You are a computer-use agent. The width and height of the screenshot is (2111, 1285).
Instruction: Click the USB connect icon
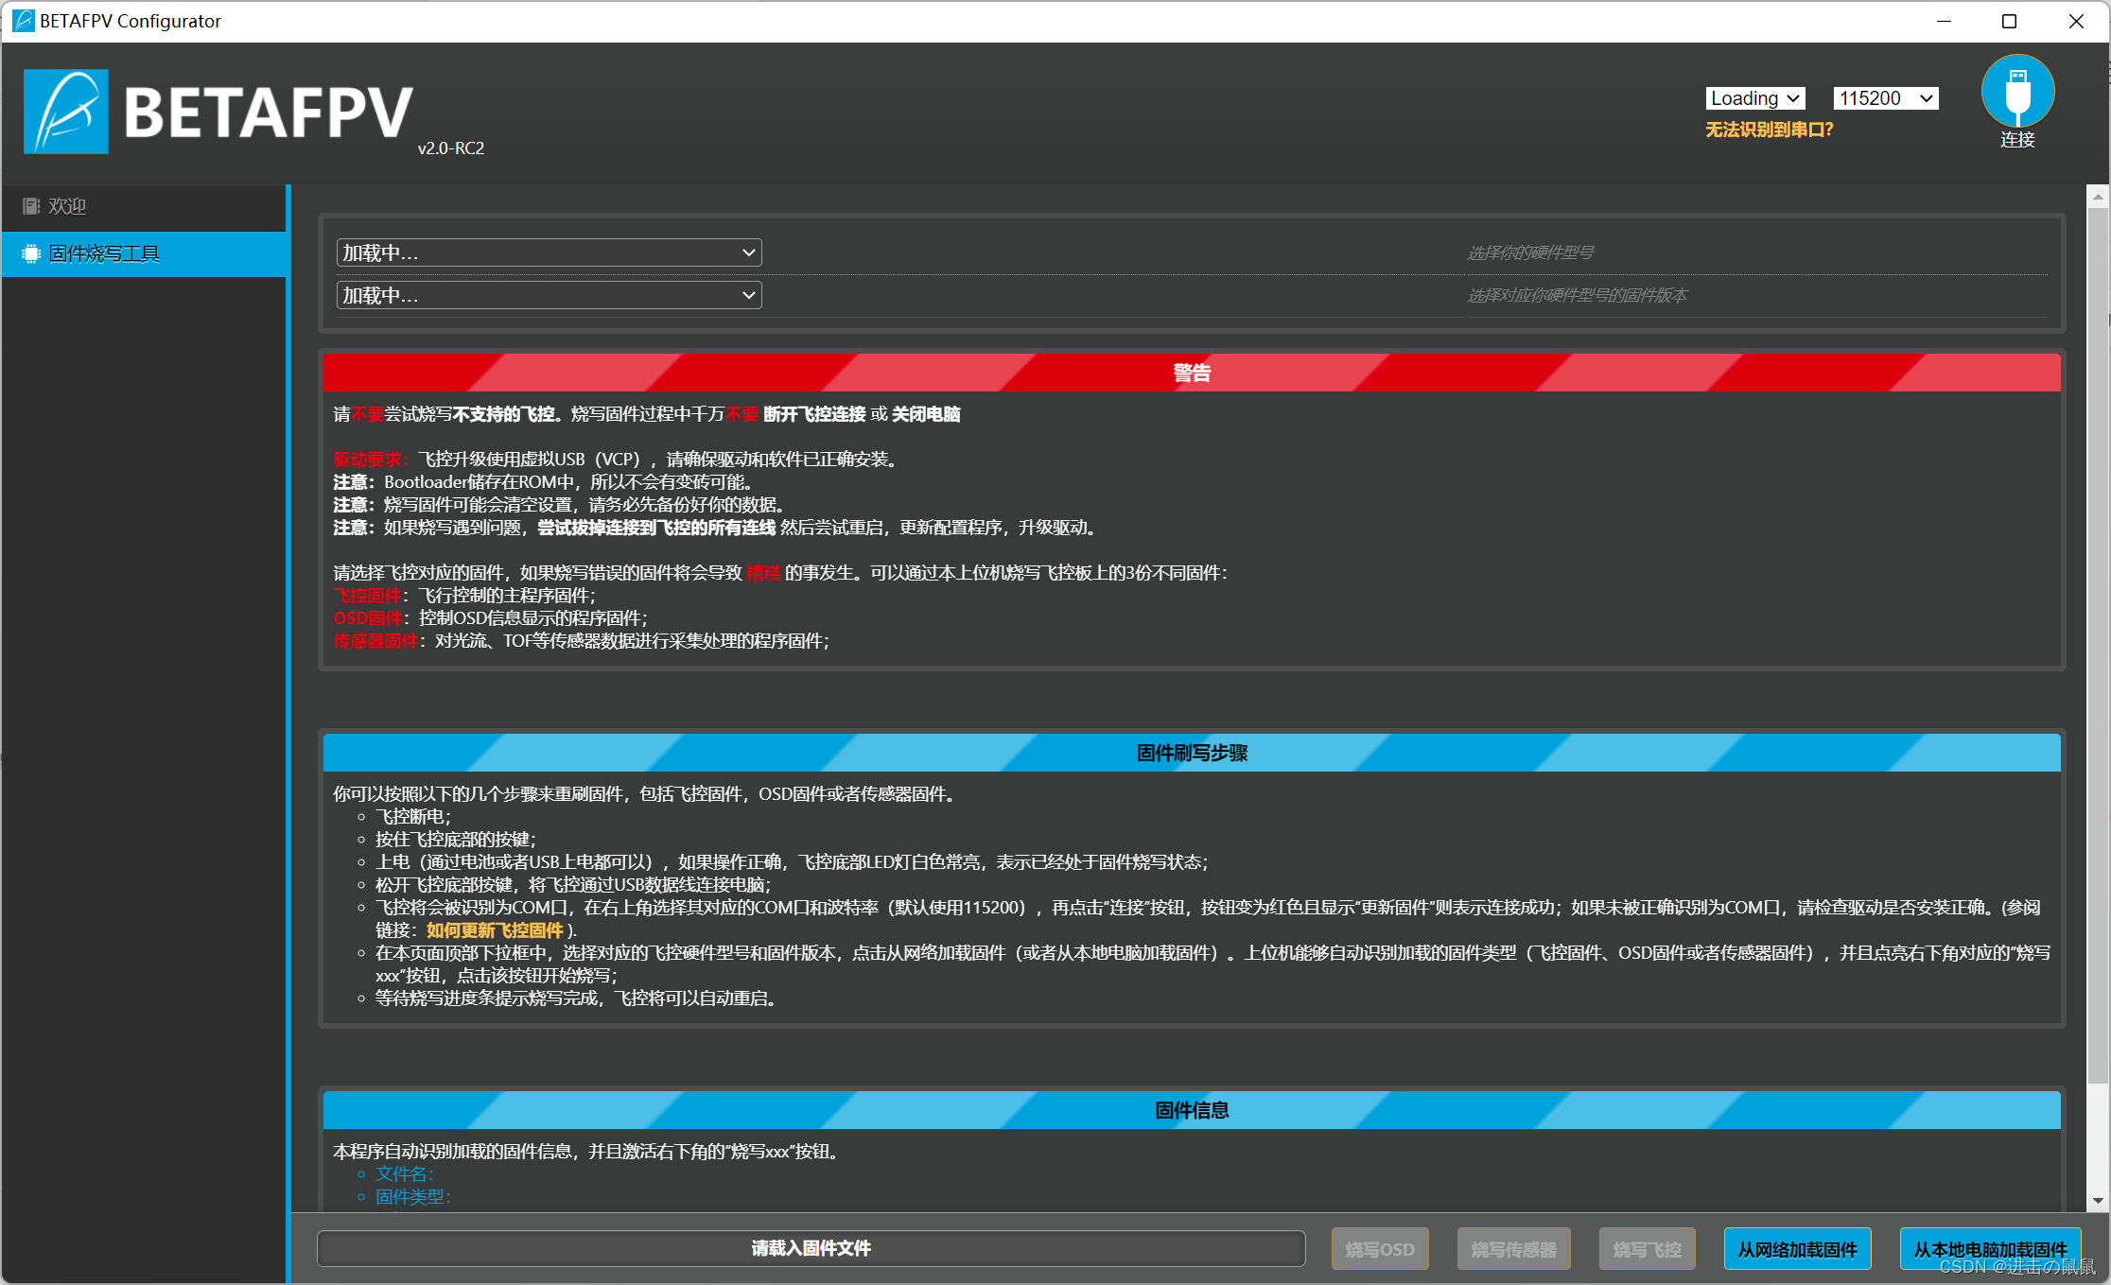coord(2017,93)
